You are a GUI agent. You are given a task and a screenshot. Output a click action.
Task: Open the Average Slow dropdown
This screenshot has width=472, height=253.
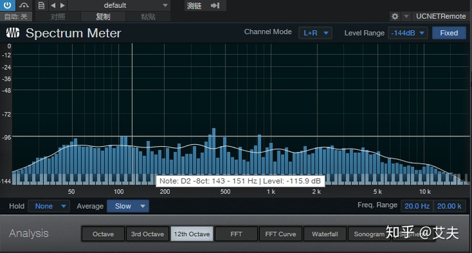click(x=128, y=206)
